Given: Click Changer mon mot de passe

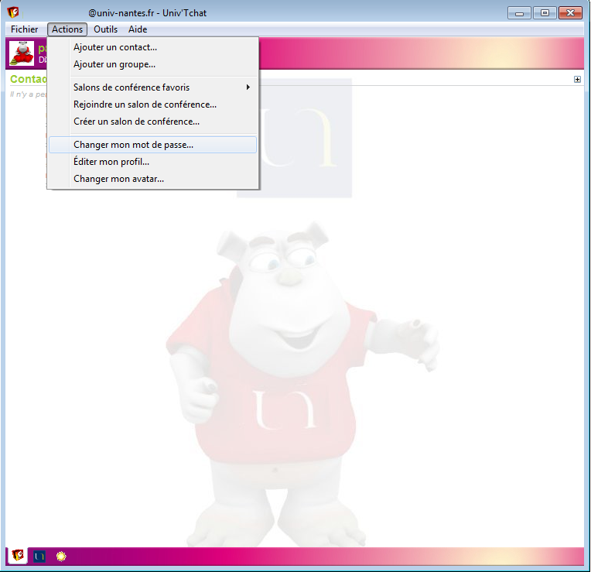Looking at the screenshot, I should pos(133,145).
